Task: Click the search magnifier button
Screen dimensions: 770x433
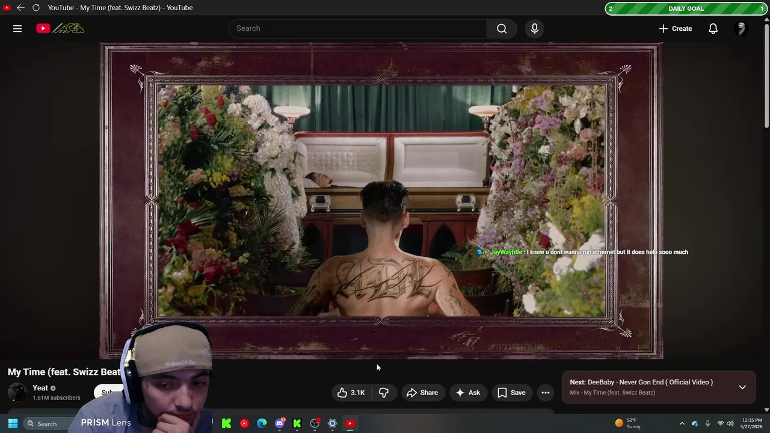Action: pyautogui.click(x=502, y=28)
